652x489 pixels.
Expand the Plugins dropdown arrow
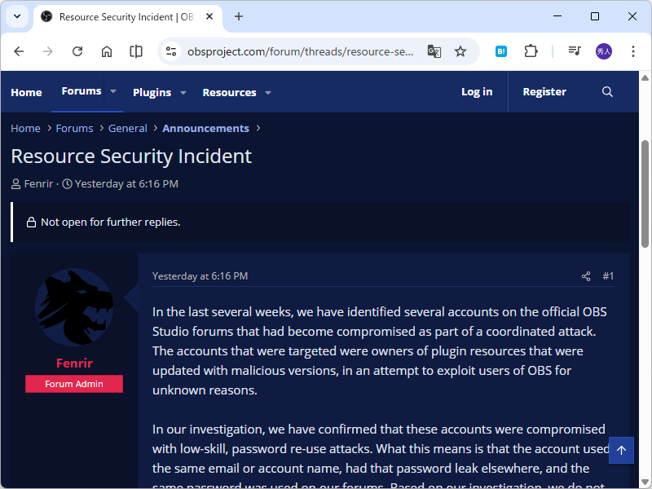183,93
